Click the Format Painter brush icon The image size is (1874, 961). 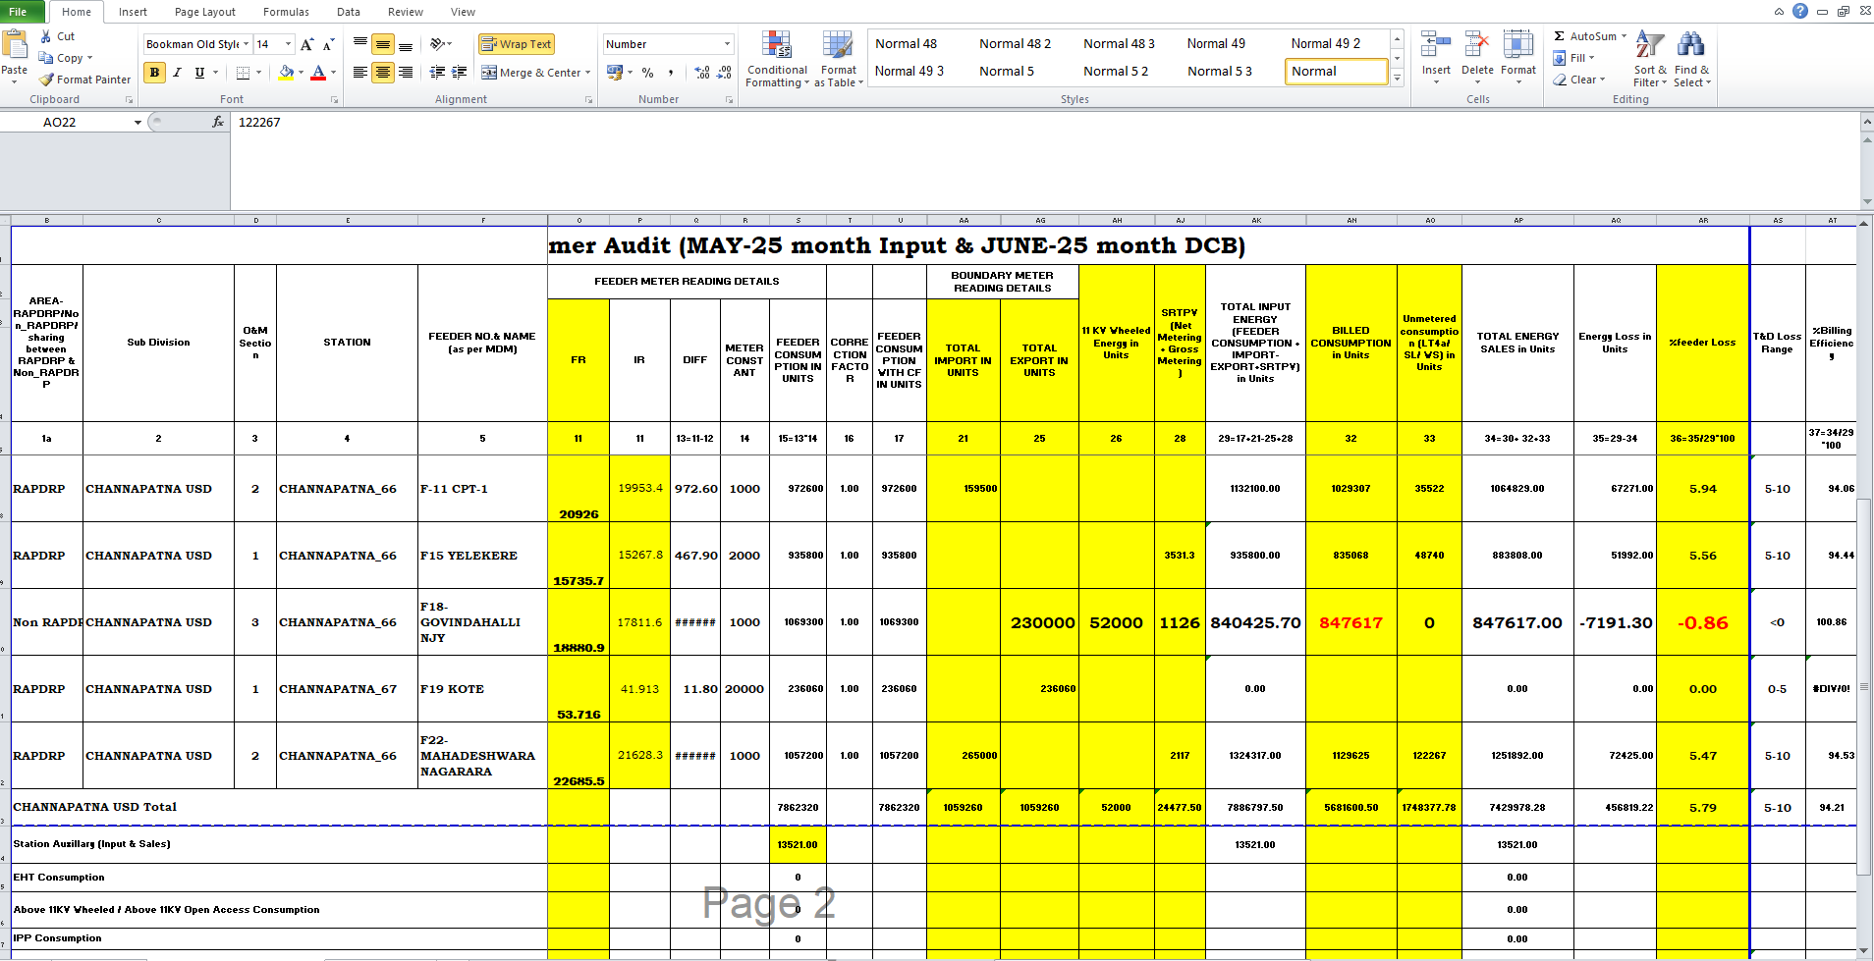point(46,80)
